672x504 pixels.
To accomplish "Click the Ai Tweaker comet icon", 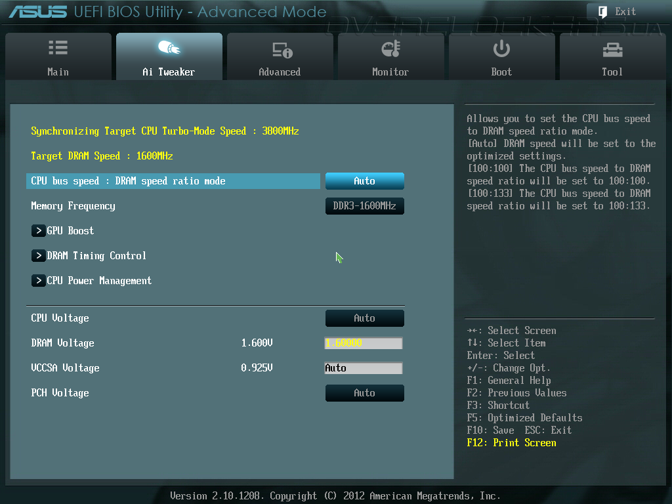I will (169, 47).
